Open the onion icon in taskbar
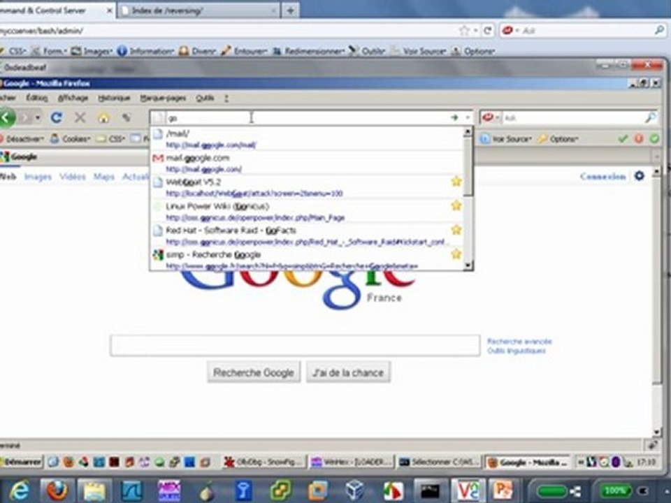 pos(206,491)
